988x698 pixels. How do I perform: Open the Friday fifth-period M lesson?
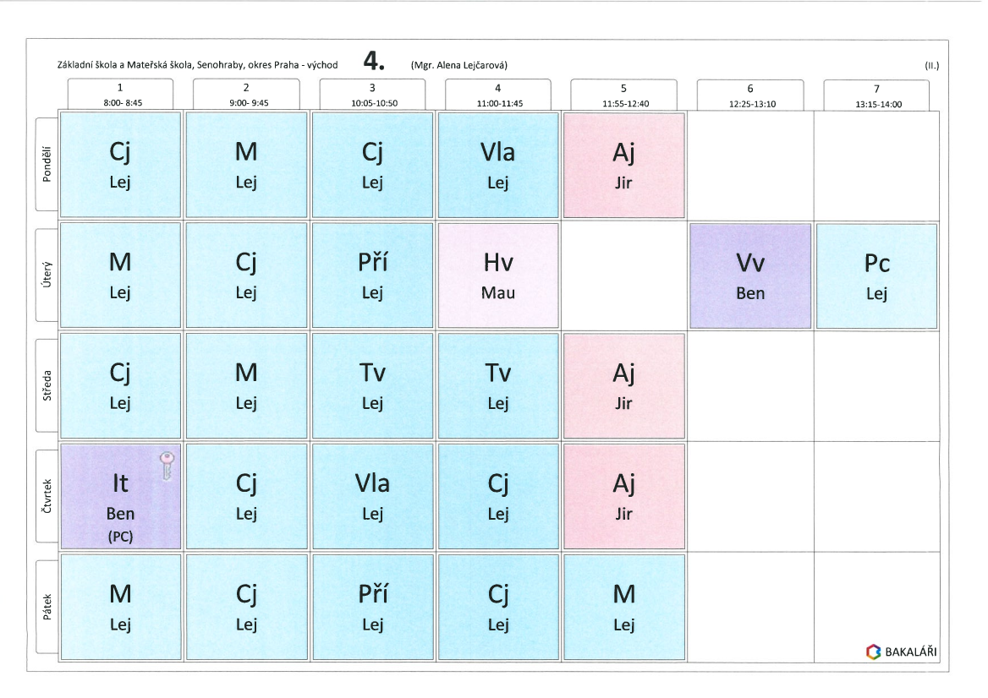pyautogui.click(x=623, y=608)
